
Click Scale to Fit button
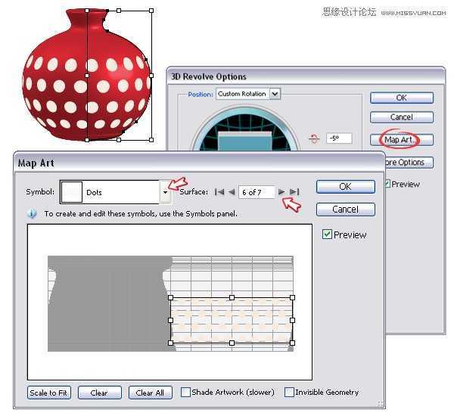click(49, 393)
